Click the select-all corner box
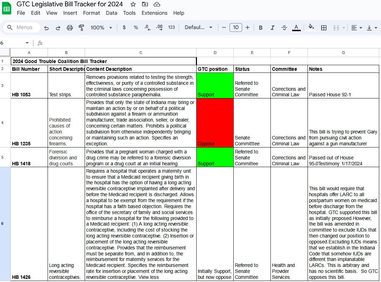Screen dimensions: 381x282 point(5,52)
